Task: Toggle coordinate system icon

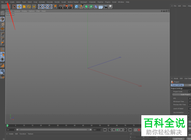Action: pyautogui.click(x=55, y=6)
